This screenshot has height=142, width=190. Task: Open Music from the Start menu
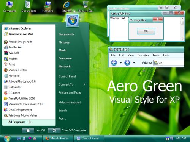pos(62,50)
